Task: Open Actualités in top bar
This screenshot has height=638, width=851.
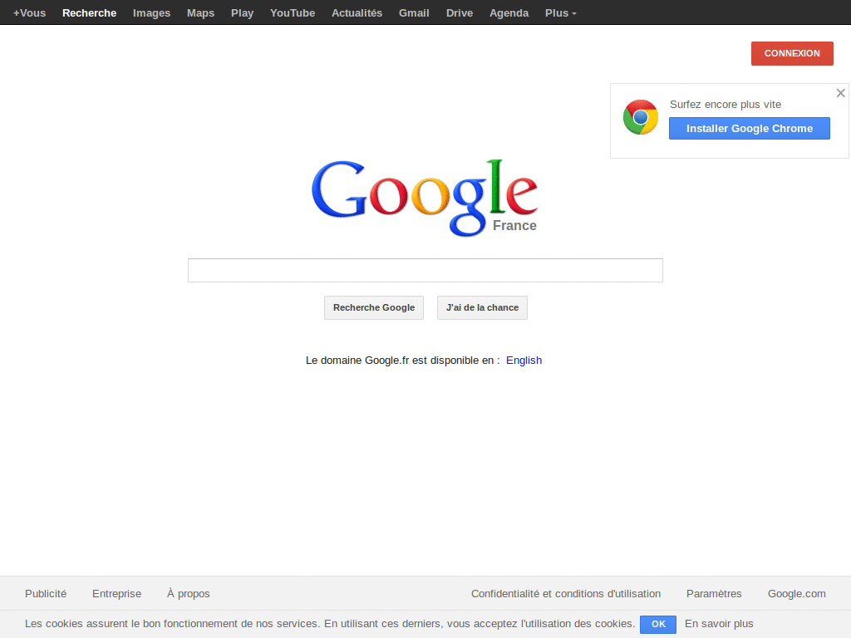Action: point(357,13)
